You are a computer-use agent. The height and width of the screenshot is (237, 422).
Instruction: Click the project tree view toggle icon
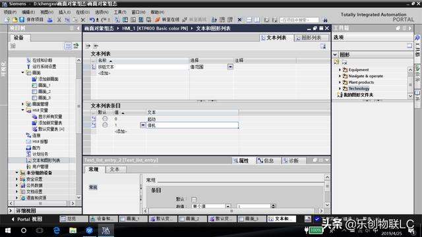pyautogui.click(x=68, y=46)
